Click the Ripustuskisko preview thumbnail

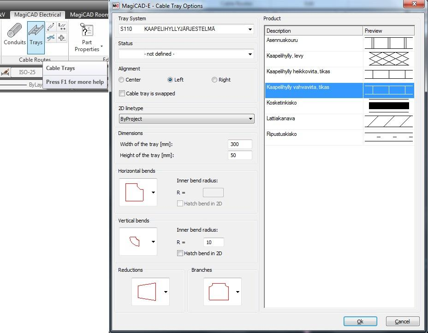click(x=388, y=137)
